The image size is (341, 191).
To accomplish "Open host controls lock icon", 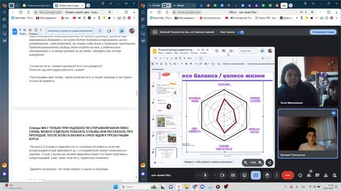I will pyautogui.click(x=335, y=175).
